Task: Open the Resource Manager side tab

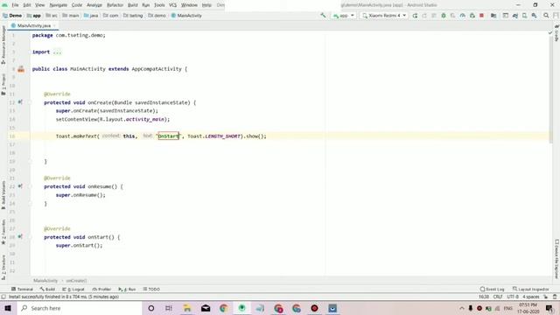Action: [x=3, y=45]
